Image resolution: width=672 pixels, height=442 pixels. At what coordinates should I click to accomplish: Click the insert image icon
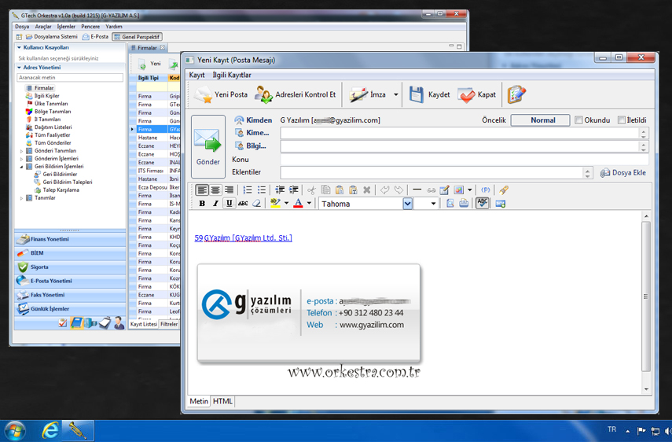click(x=458, y=190)
